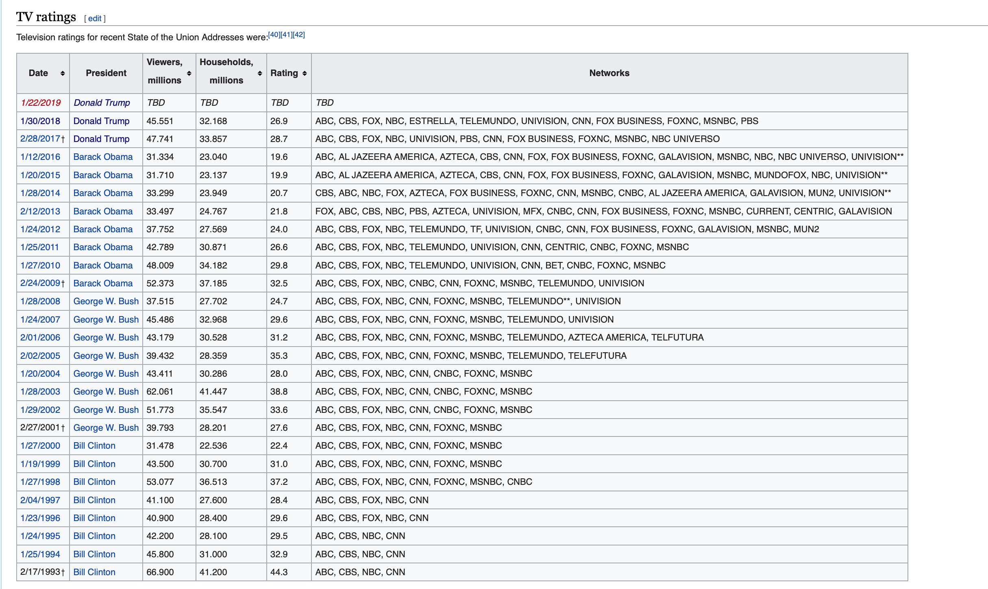Open citation reference [42]
The height and width of the screenshot is (589, 988).
[299, 35]
